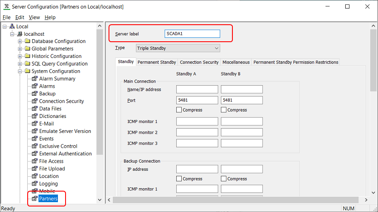
Task: Click the Server label input field
Action: point(192,34)
